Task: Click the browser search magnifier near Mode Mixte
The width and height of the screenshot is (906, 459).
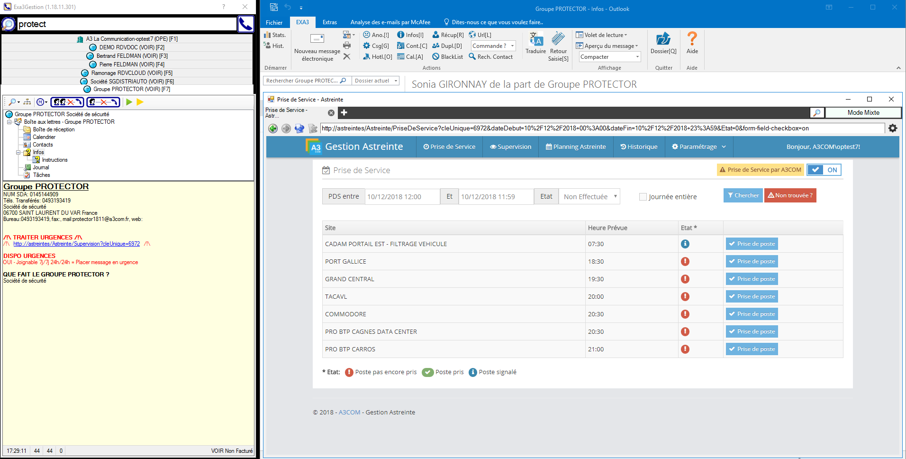Action: coord(817,112)
